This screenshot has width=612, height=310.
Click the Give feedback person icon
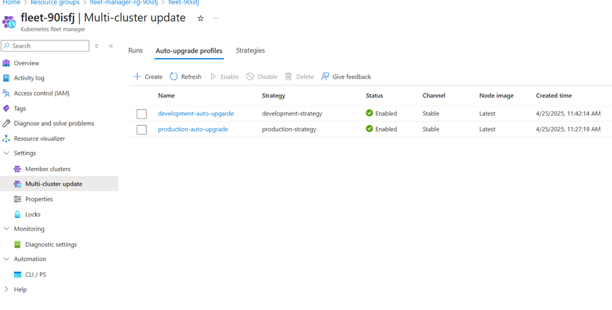[x=325, y=77]
